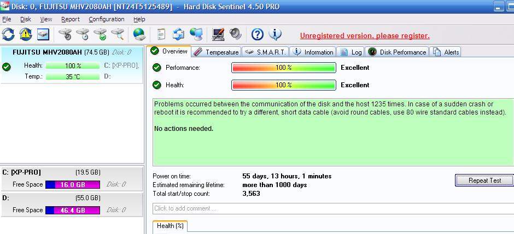
Task: Click the Performance 100 % gradient bar
Action: [284, 68]
